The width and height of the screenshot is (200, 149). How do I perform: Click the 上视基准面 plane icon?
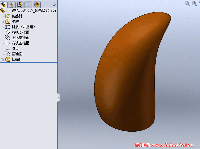(8, 38)
